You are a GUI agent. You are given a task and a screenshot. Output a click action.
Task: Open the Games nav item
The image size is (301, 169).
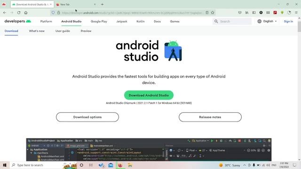click(174, 22)
